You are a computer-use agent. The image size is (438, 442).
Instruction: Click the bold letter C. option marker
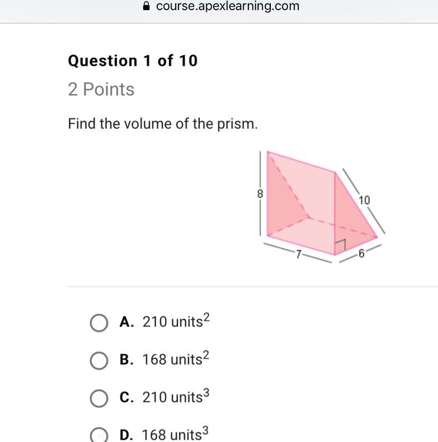[x=127, y=398]
